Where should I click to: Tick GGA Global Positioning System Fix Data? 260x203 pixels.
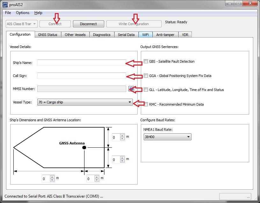click(146, 76)
